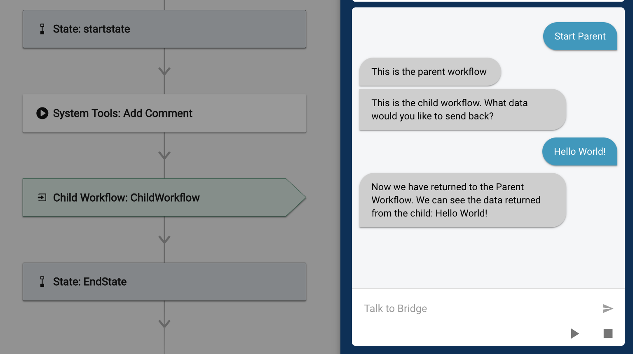The height and width of the screenshot is (354, 633).
Task: Click the arrow connector below ChildWorkflow
Action: (x=164, y=240)
